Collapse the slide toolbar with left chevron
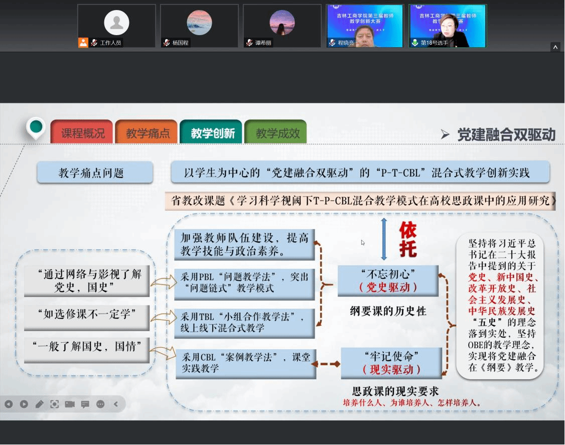Viewport: 565px width, 445px height. coord(116,404)
